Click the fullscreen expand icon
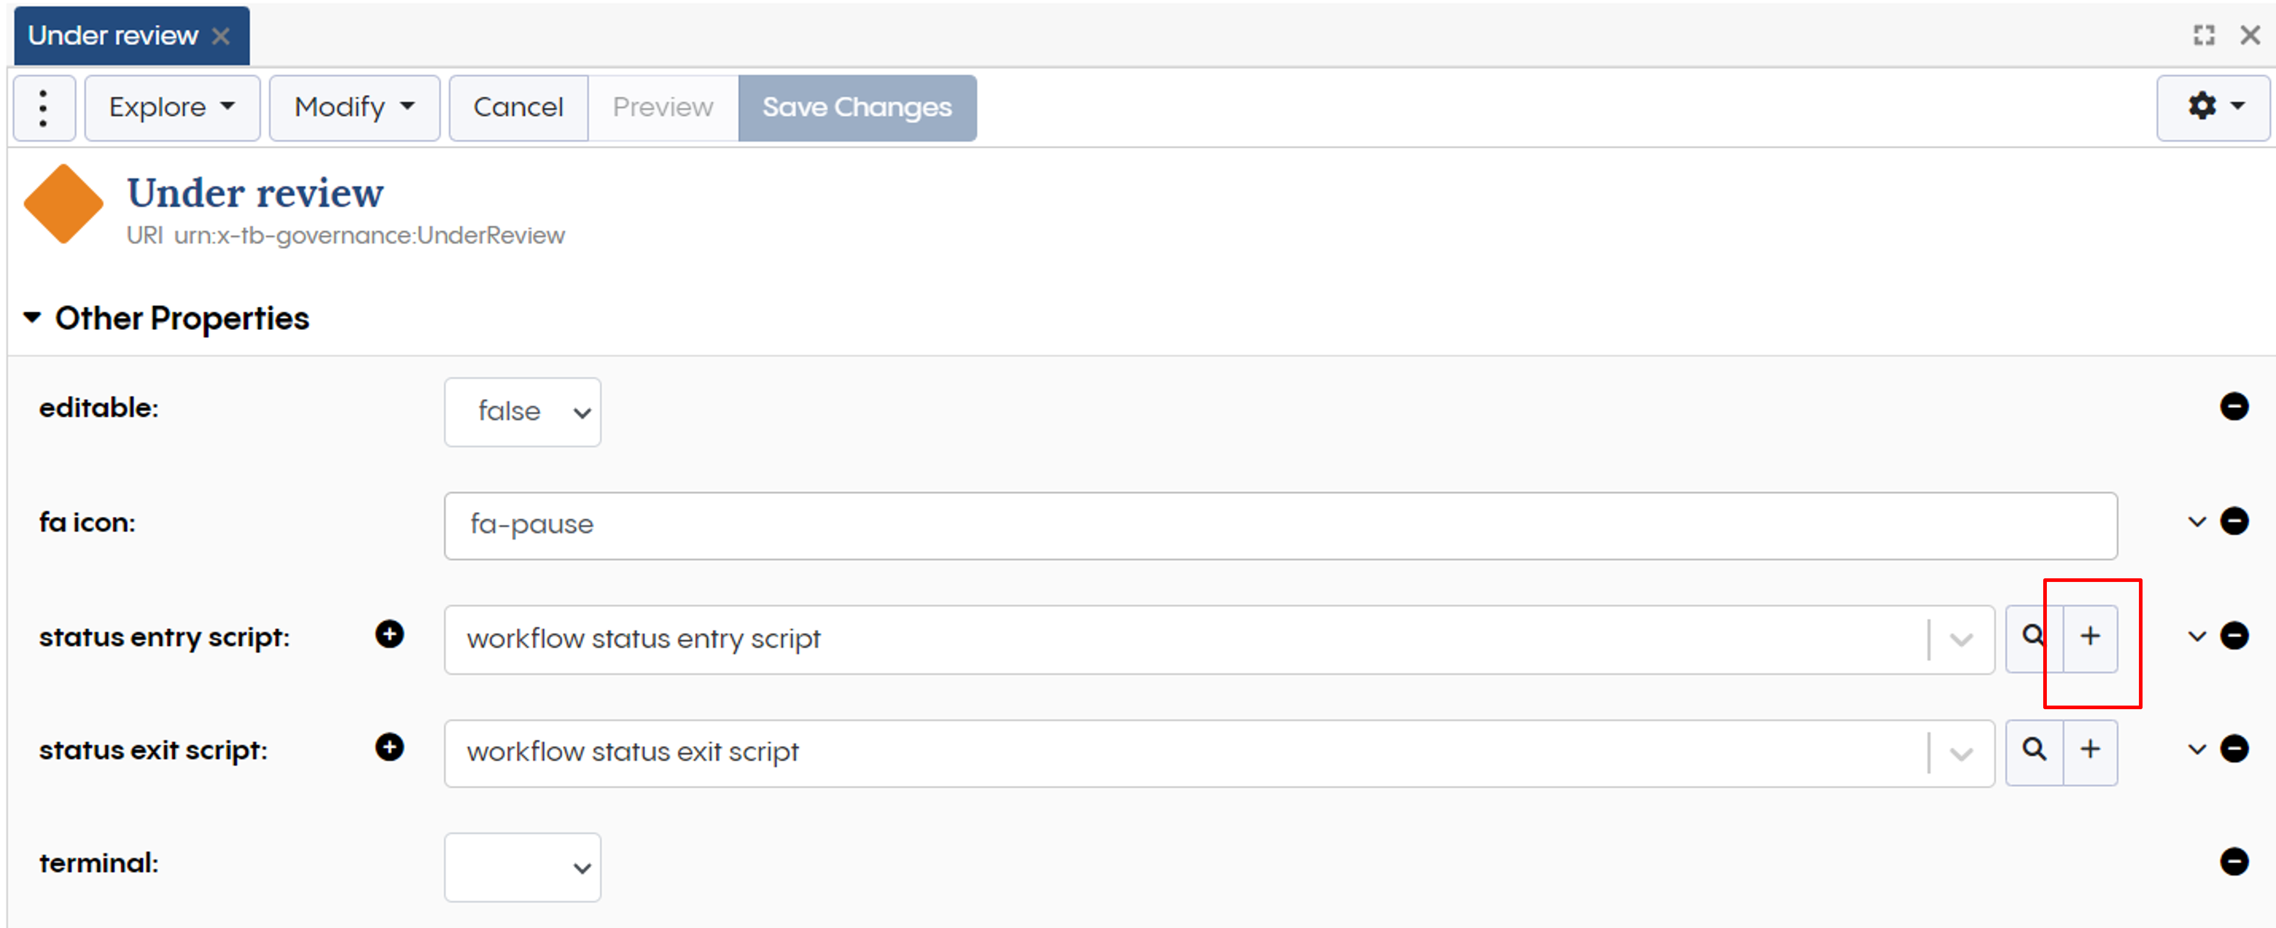 pyautogui.click(x=2204, y=35)
